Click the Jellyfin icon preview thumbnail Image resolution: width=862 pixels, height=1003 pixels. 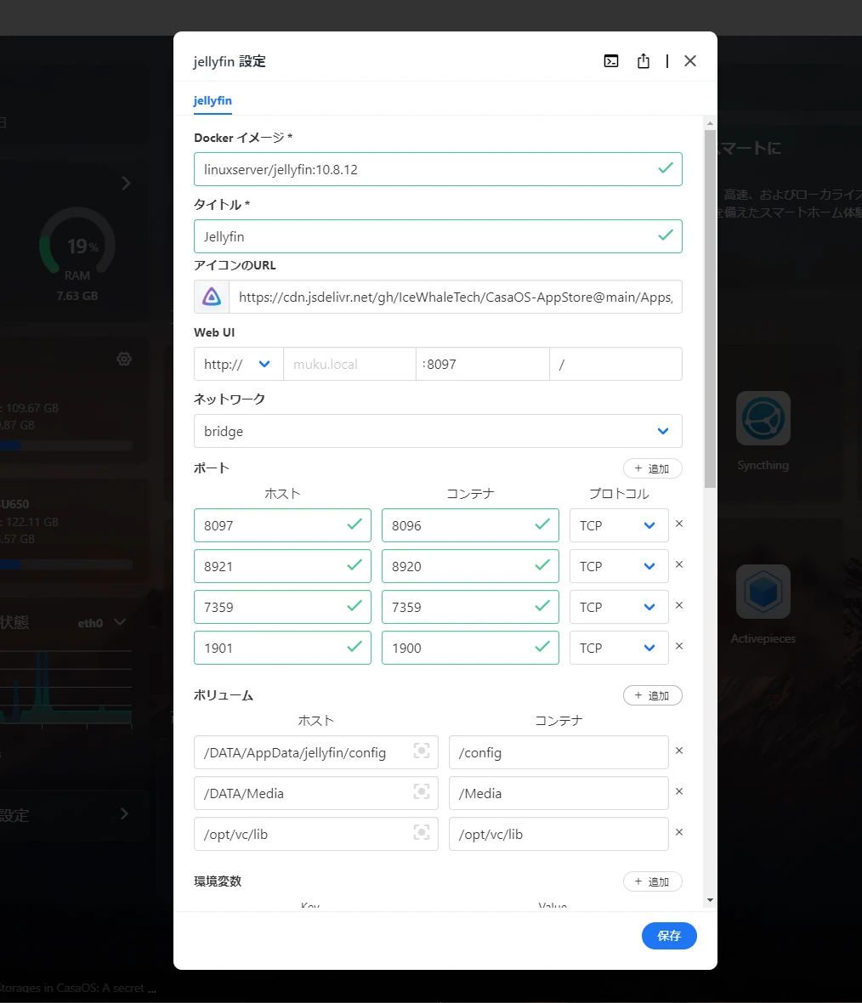212,297
